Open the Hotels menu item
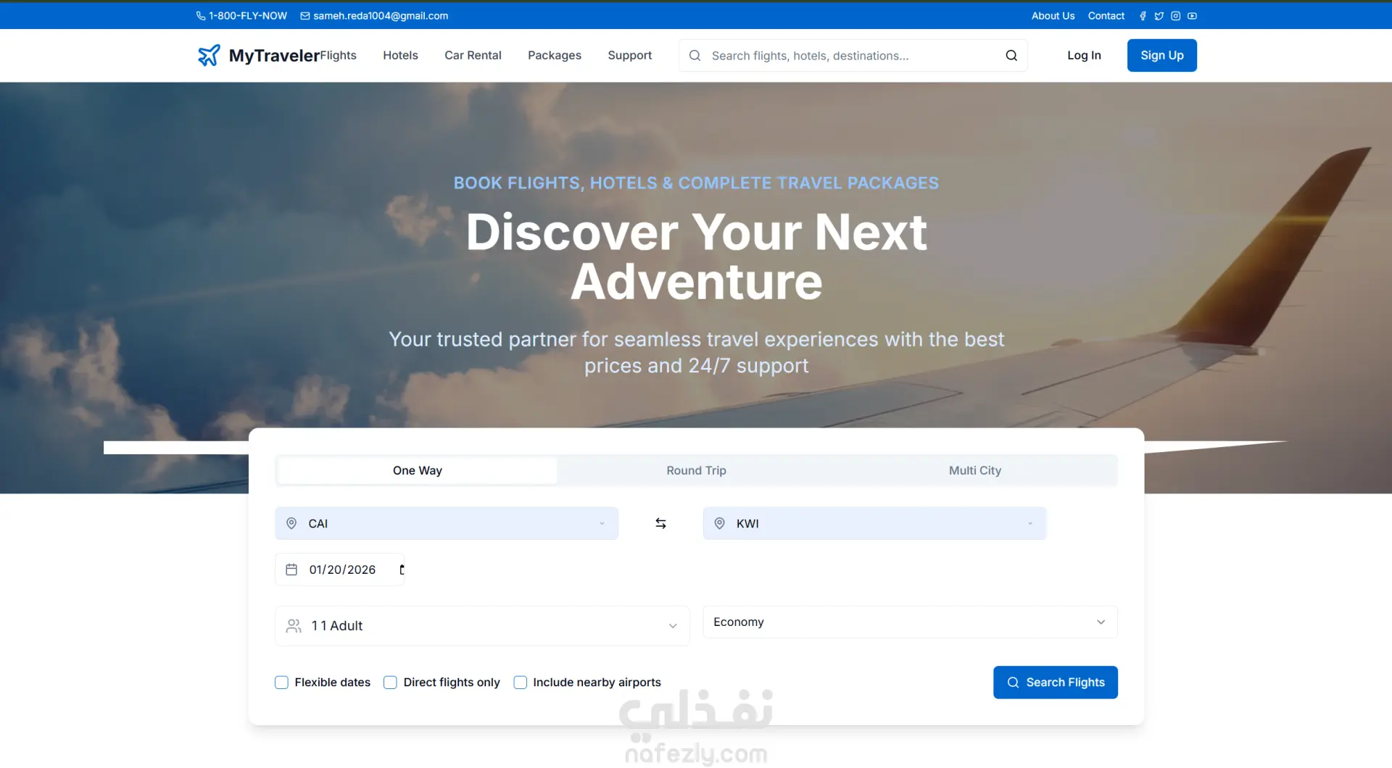1392x768 pixels. (400, 55)
